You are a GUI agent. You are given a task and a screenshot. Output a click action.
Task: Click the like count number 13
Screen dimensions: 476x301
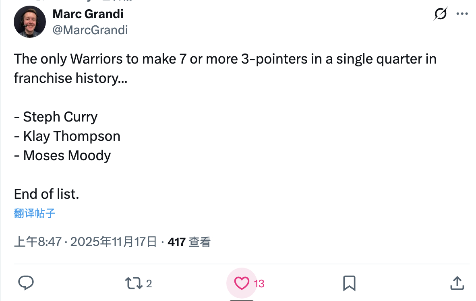[x=259, y=284]
